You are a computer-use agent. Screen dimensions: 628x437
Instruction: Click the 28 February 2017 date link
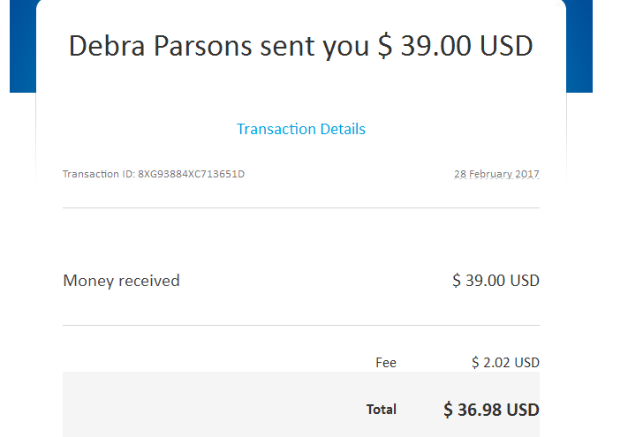coord(496,174)
